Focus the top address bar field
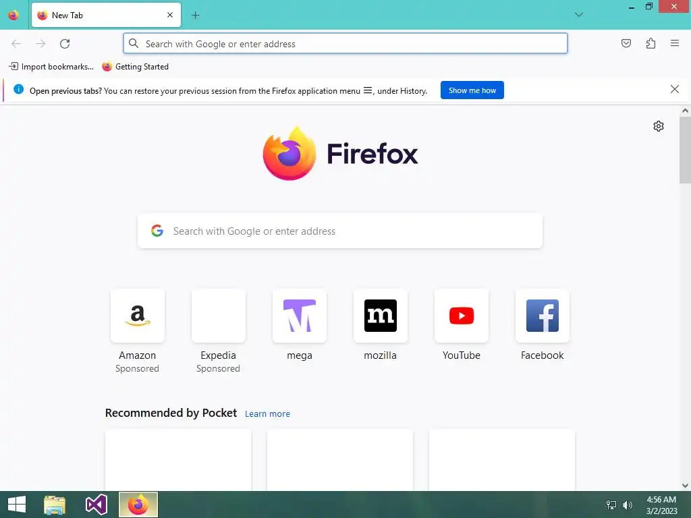The image size is (691, 518). pyautogui.click(x=345, y=44)
